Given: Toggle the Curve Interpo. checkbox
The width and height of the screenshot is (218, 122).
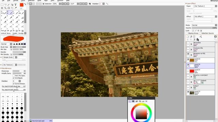Looking at the screenshot, I should (14, 84).
